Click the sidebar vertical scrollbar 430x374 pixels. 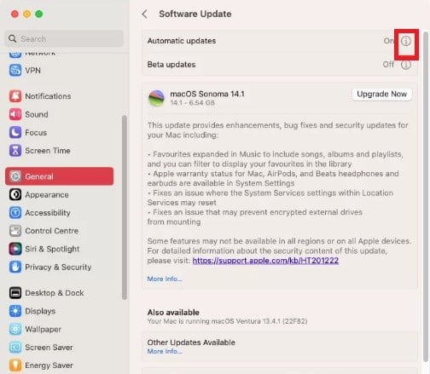pos(125,207)
